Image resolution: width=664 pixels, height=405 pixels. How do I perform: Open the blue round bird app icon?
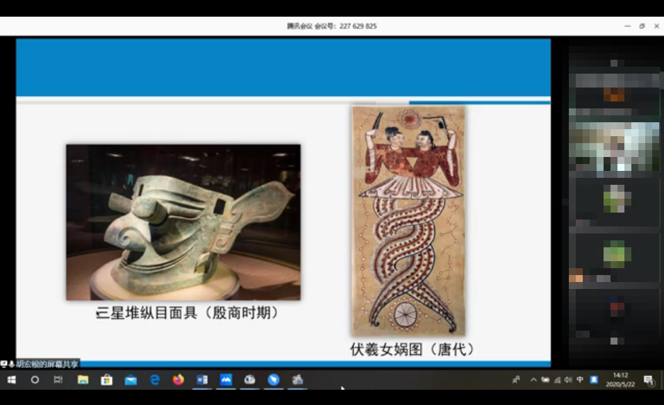click(x=274, y=379)
